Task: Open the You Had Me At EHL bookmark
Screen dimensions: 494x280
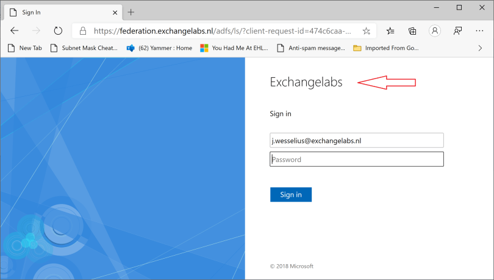Action: click(234, 47)
